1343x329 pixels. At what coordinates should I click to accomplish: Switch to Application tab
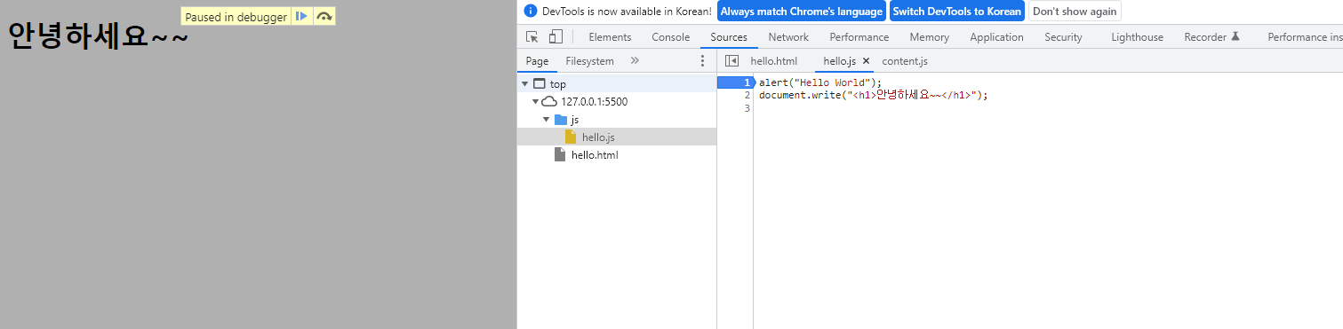pos(996,37)
